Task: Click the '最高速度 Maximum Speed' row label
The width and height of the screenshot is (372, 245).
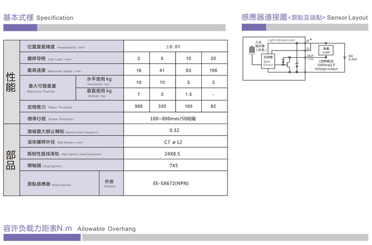Action: (x=55, y=70)
